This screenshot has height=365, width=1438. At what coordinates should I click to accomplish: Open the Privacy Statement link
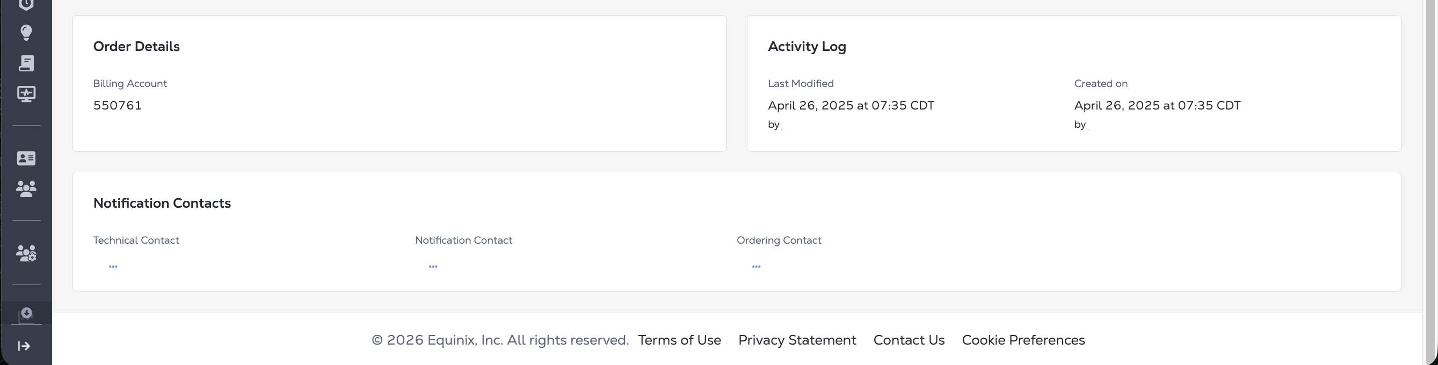(797, 340)
